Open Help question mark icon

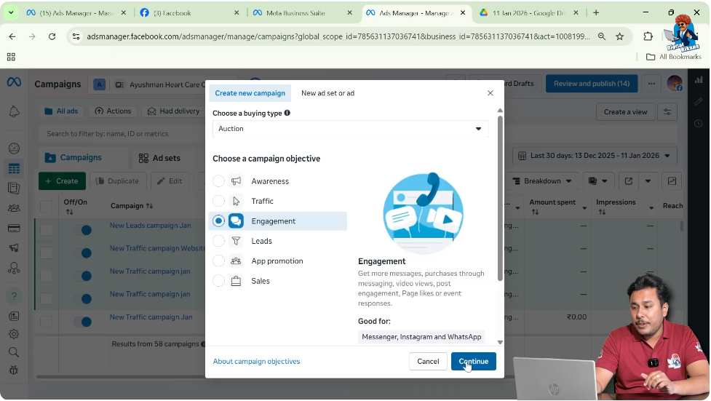click(x=14, y=295)
